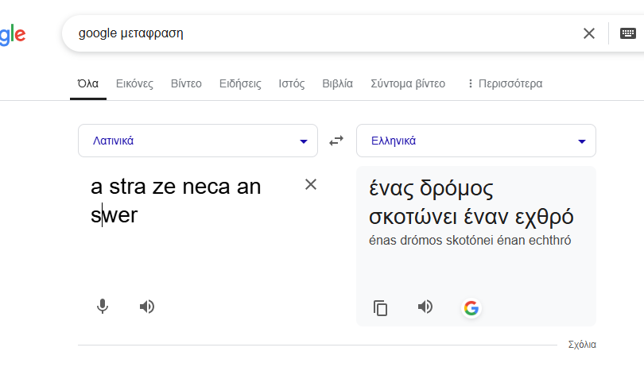Open the Ειδήσεις news tab

pos(240,83)
